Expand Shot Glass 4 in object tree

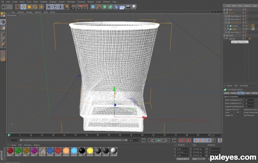tap(226, 20)
